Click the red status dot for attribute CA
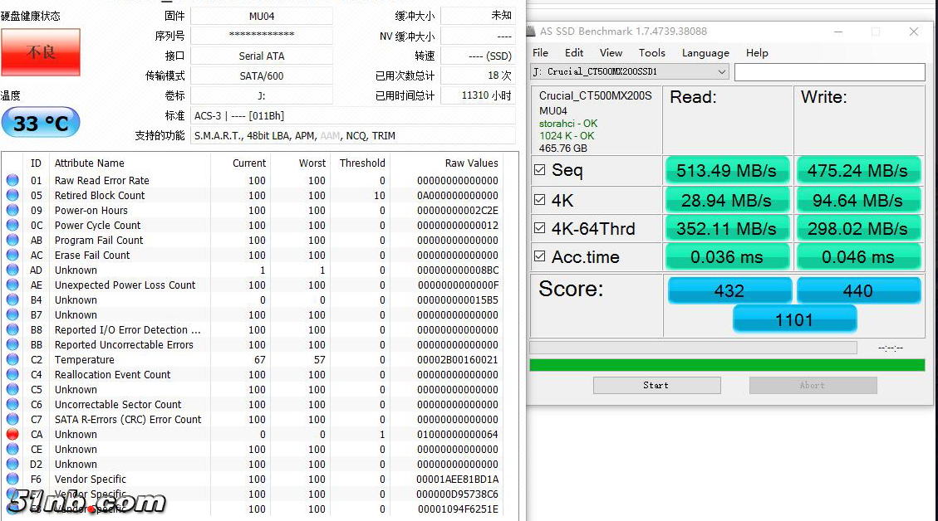938x521 pixels. (x=12, y=434)
